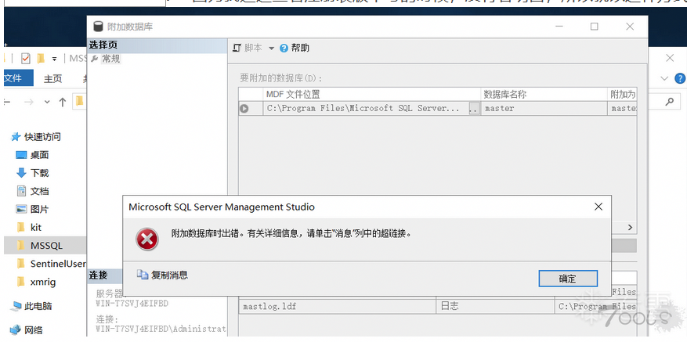Toggle the checkmark properties icon in Explorer

point(26,59)
